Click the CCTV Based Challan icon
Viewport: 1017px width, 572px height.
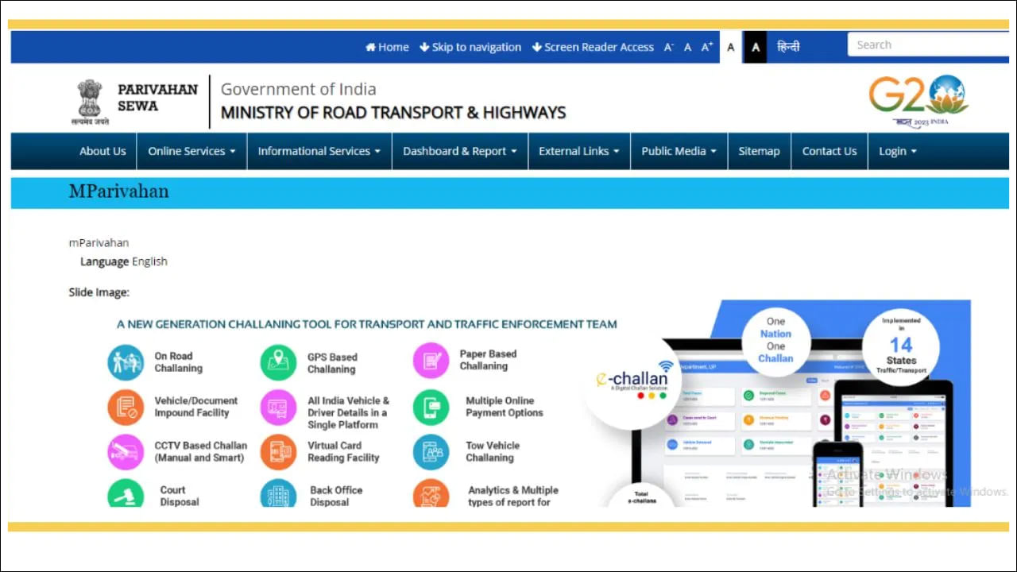coord(126,452)
